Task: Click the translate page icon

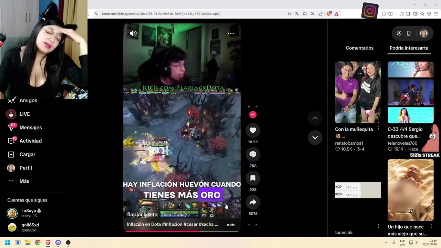Action: 297,14
